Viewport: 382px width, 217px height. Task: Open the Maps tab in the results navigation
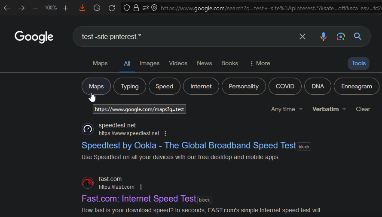(100, 63)
